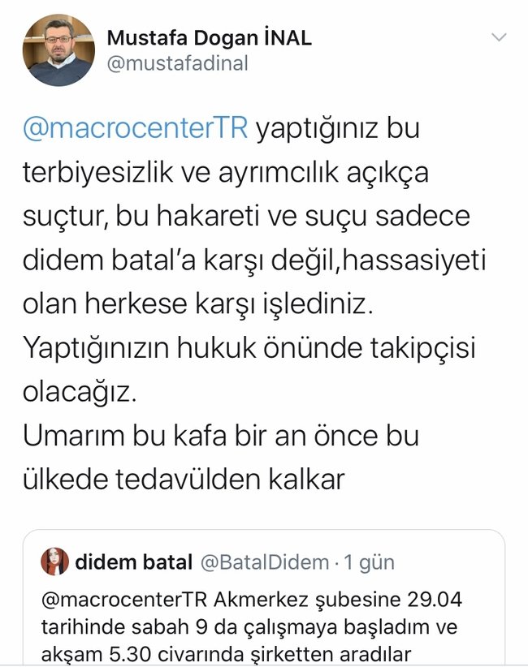Open profile from the small didem batal photo
The width and height of the screenshot is (528, 667).
pos(53,556)
